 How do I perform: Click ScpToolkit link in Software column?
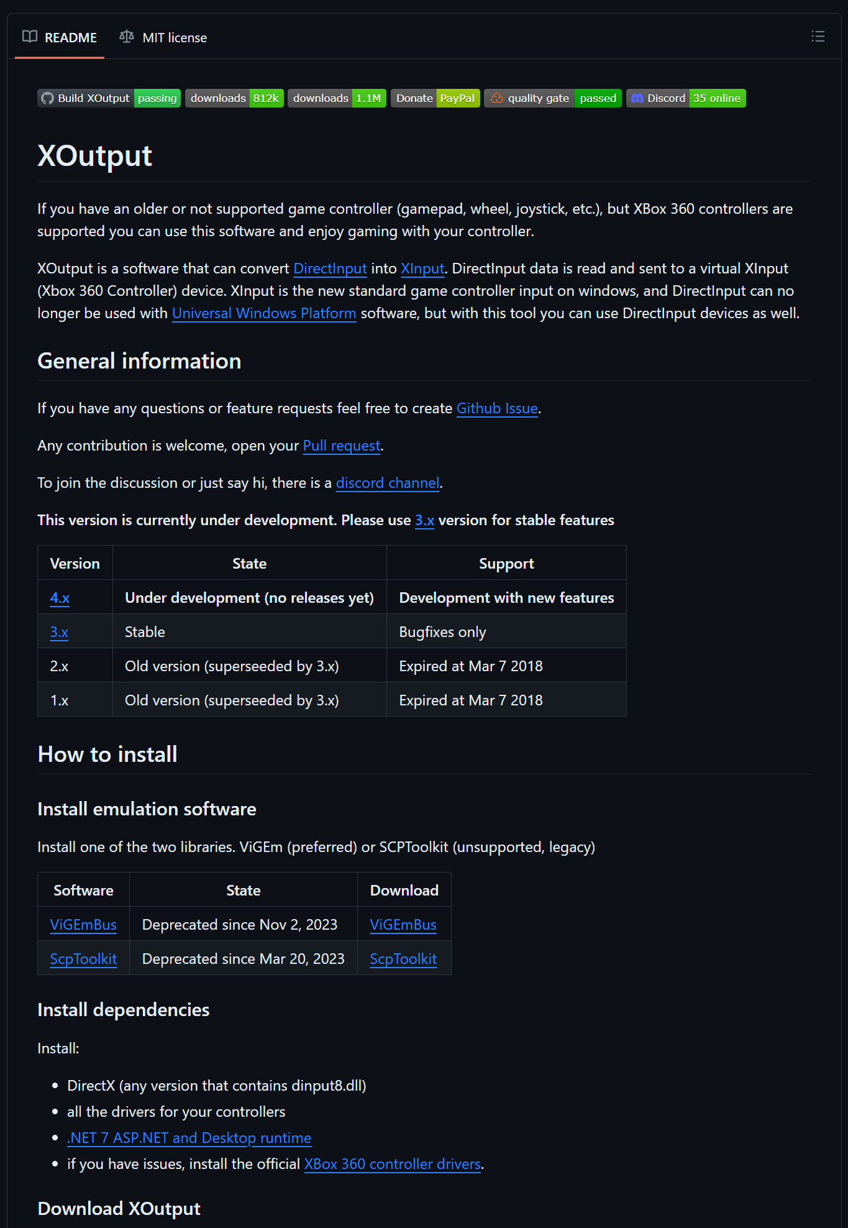click(83, 959)
